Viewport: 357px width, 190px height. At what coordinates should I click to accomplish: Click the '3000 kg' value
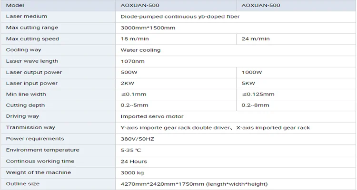132,173
